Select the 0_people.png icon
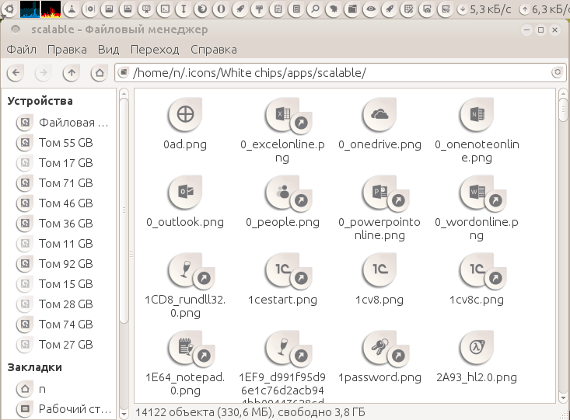 click(x=283, y=193)
